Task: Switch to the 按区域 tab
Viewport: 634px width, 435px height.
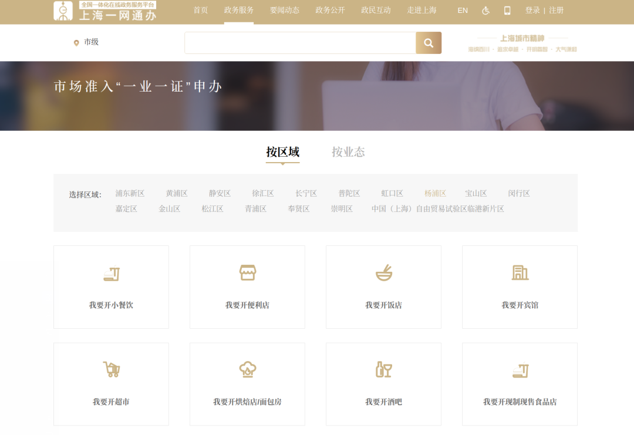Action: tap(283, 151)
